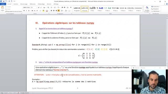The width and height of the screenshot is (168, 94).
Task: Apply the Titre 1 style
Action: (x=100, y=9)
